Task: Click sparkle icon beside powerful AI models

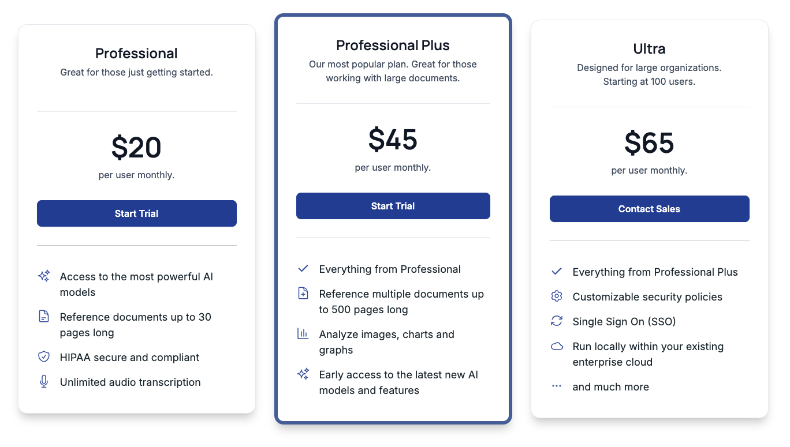Action: (x=44, y=276)
